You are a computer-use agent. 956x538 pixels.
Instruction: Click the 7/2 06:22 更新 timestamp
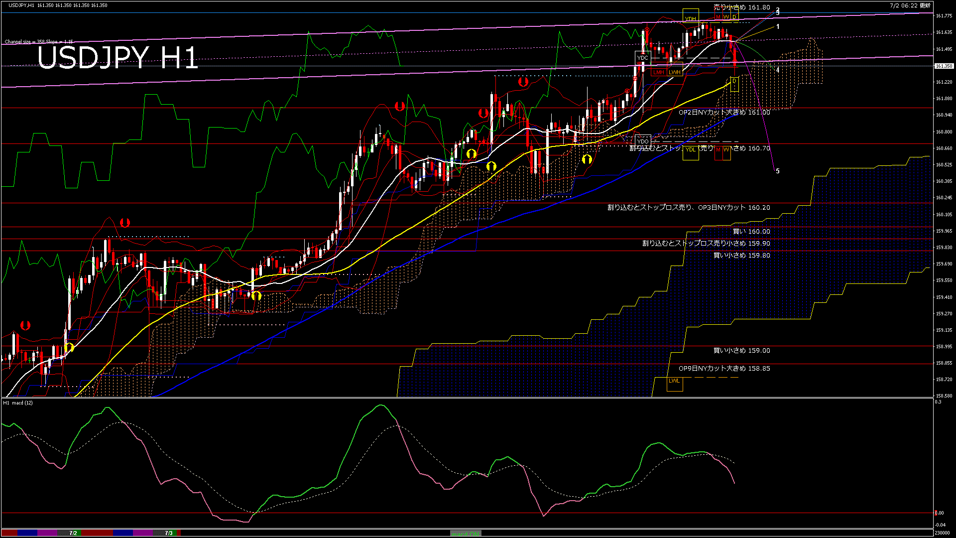[910, 5]
